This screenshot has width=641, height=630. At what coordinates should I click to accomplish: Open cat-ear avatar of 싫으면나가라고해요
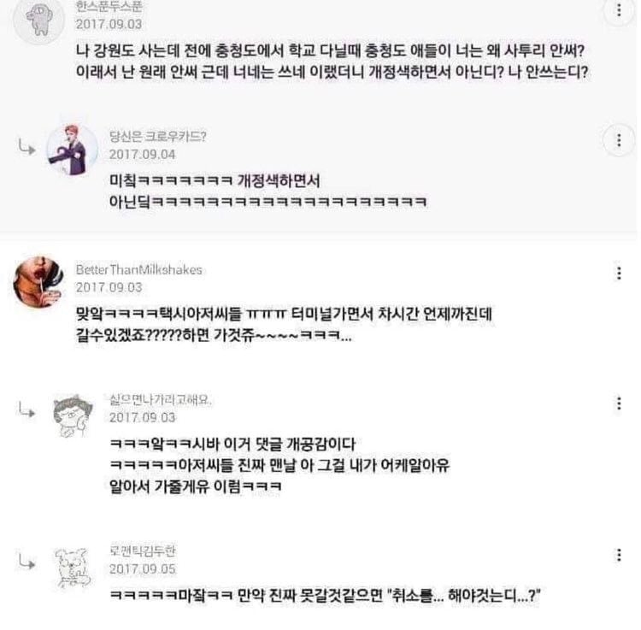(73, 416)
